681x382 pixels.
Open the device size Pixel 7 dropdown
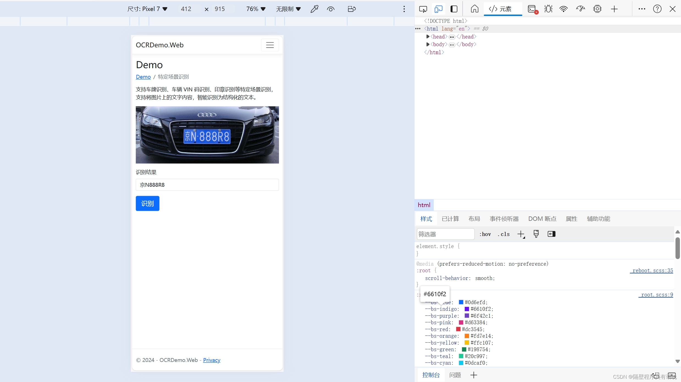pyautogui.click(x=147, y=9)
